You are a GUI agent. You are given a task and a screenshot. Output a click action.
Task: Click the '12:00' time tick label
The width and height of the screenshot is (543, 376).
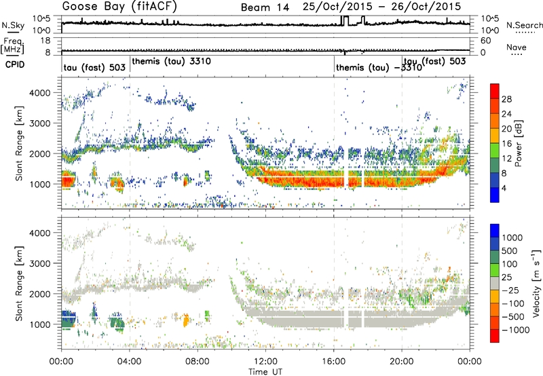(x=265, y=362)
